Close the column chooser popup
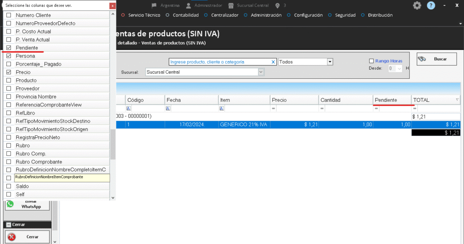The image size is (464, 244). (112, 6)
